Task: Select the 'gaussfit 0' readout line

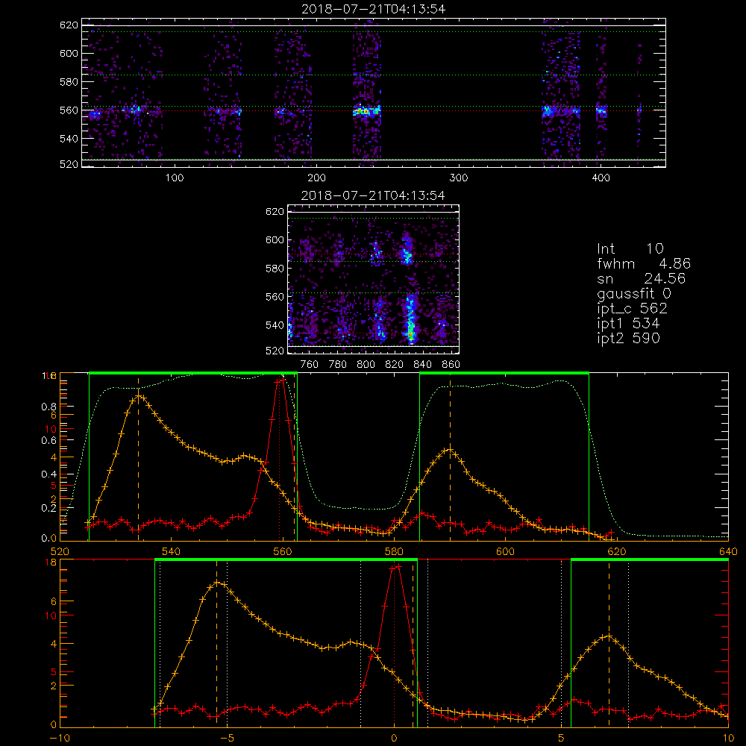Action: tap(633, 293)
